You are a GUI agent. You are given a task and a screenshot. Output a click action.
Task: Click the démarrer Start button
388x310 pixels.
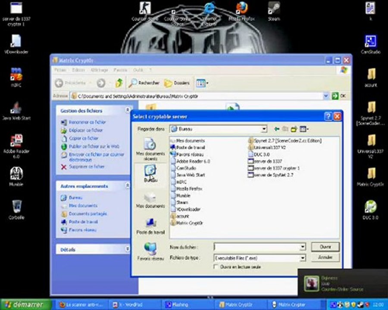pyautogui.click(x=26, y=304)
